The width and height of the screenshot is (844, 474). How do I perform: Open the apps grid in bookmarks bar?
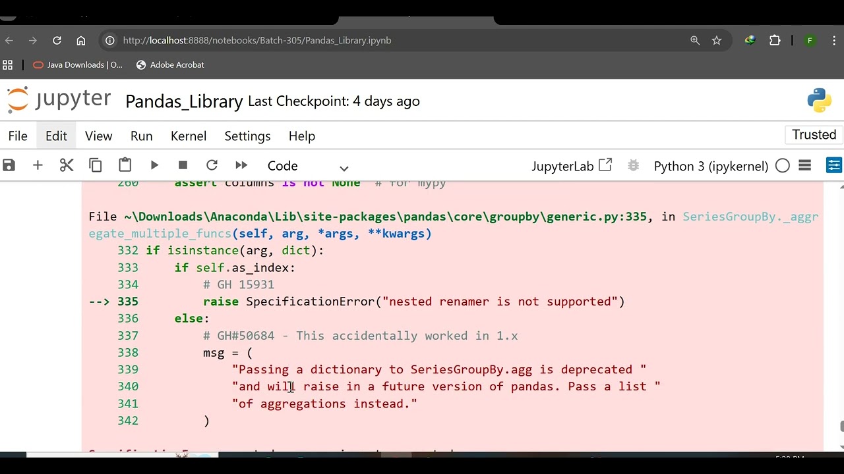(7, 65)
